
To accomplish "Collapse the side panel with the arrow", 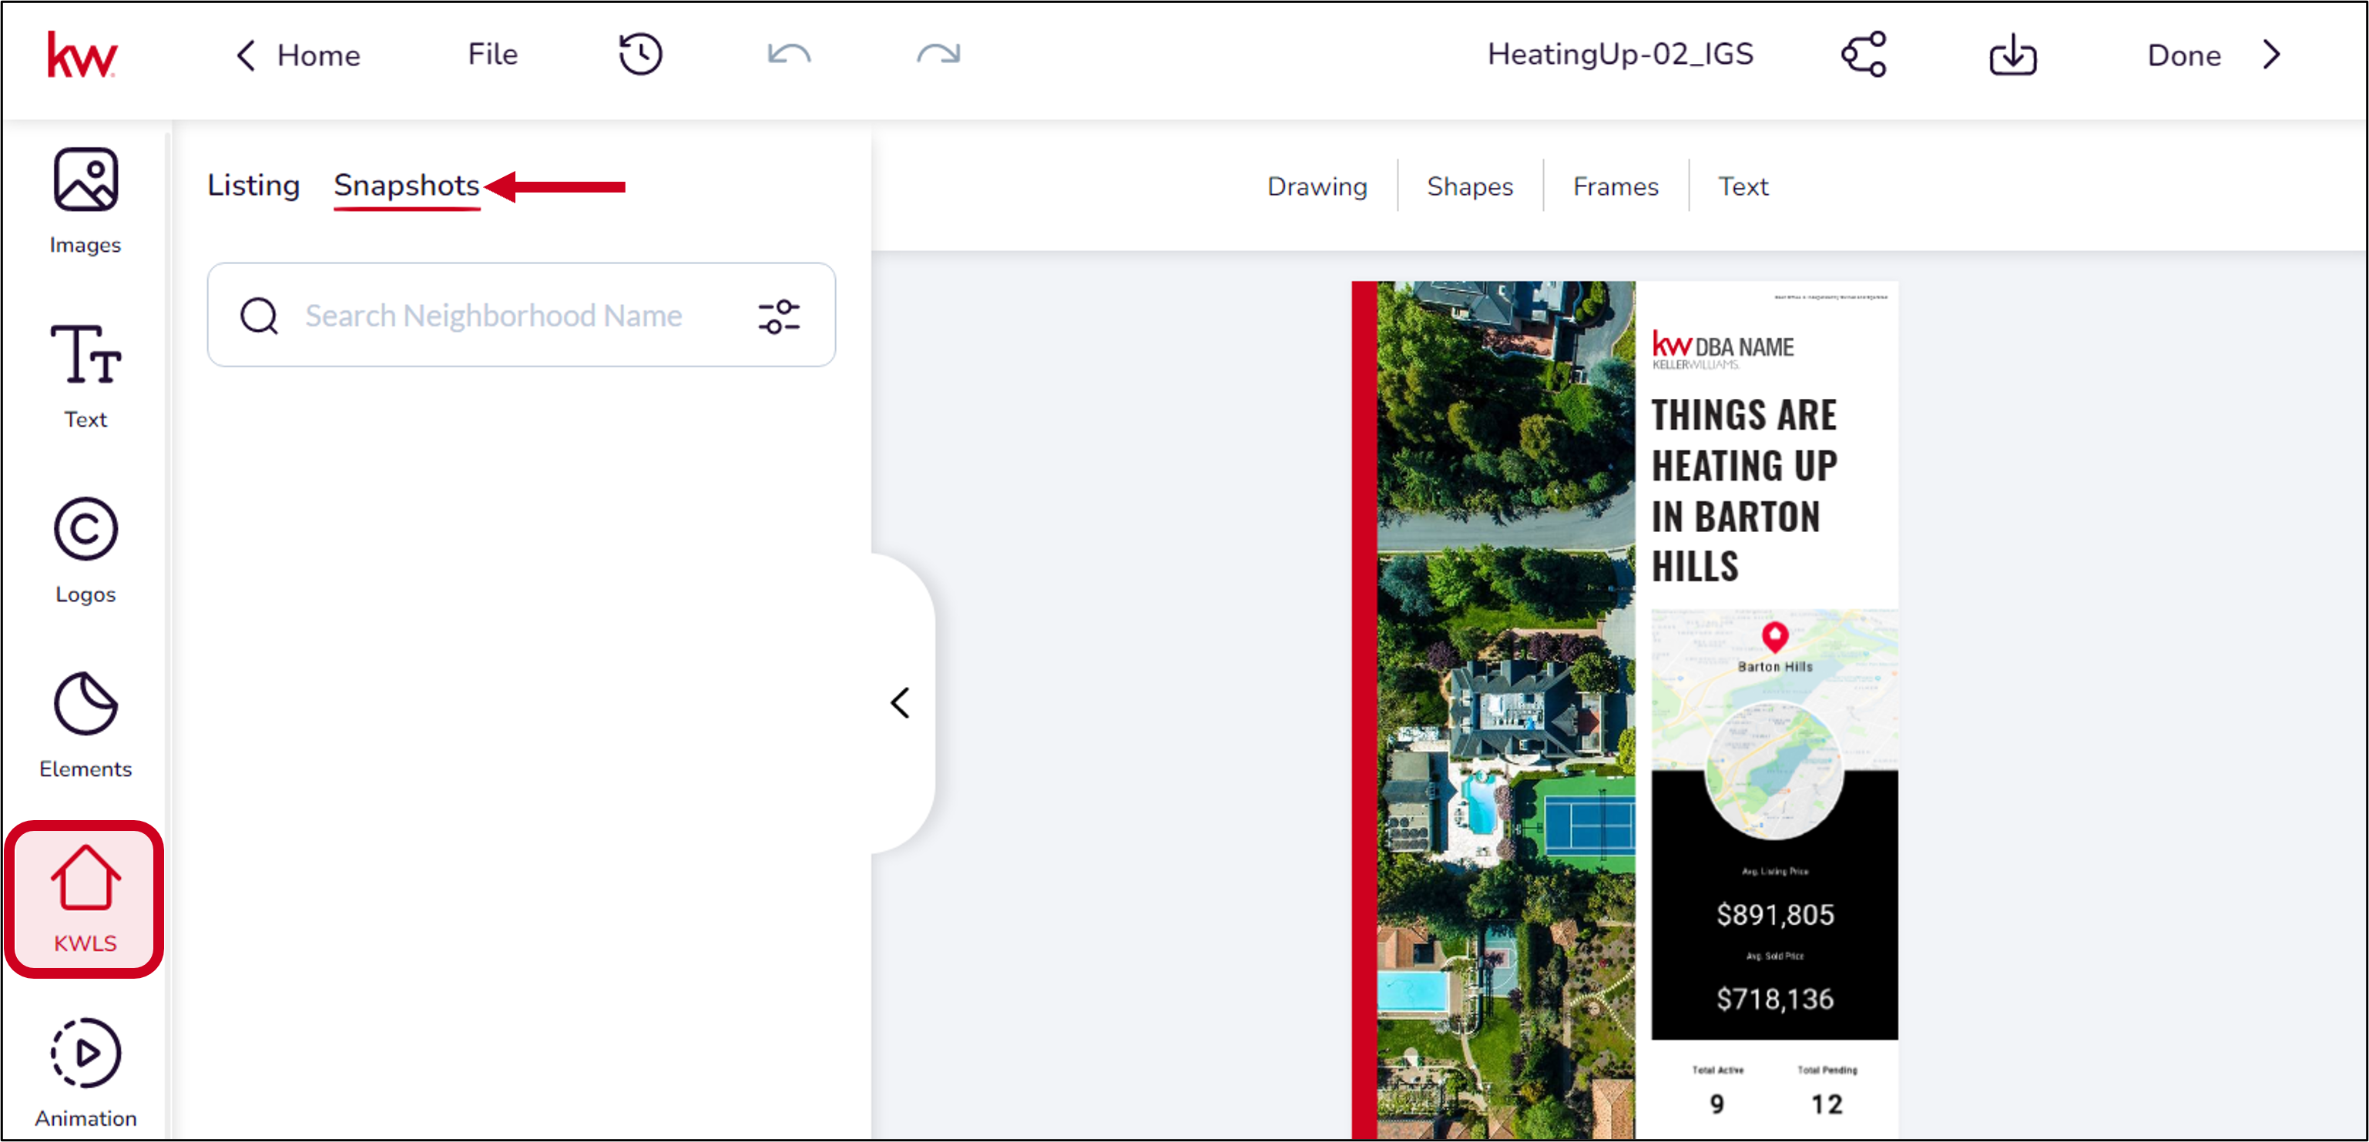I will [x=899, y=703].
